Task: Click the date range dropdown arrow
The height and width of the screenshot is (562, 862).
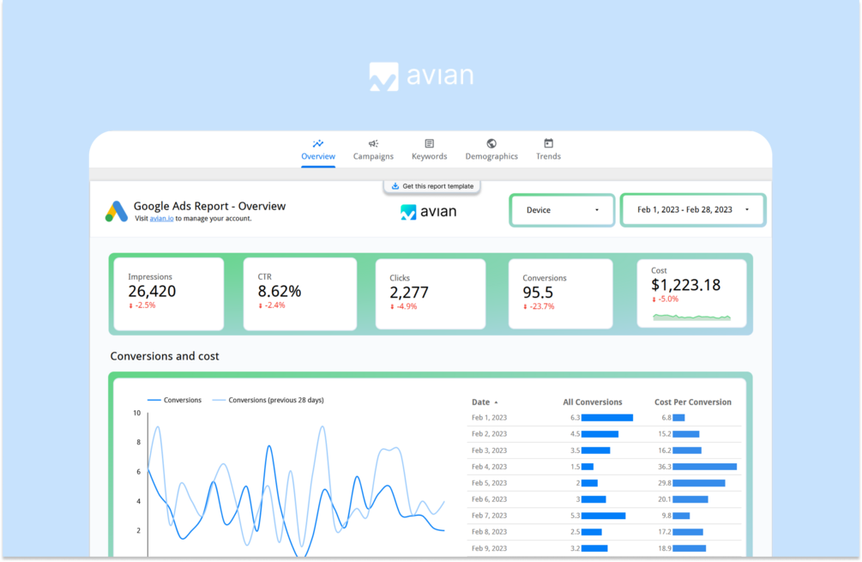Action: [x=747, y=209]
